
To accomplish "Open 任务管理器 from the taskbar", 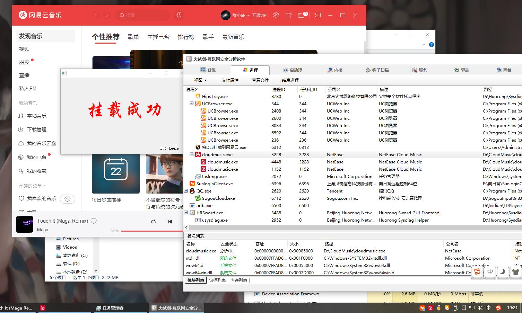I will pyautogui.click(x=110, y=308).
